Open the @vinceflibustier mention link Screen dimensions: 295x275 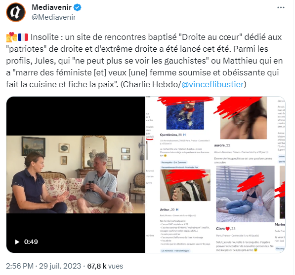(212, 84)
